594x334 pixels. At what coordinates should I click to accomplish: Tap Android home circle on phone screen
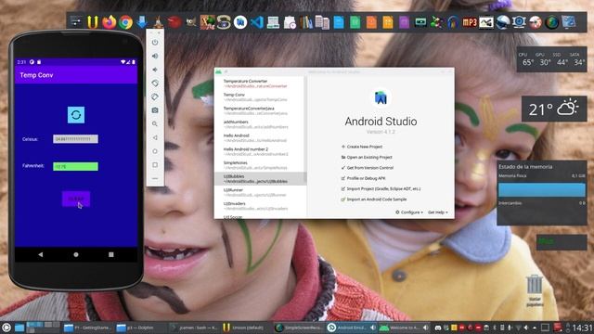pos(76,254)
